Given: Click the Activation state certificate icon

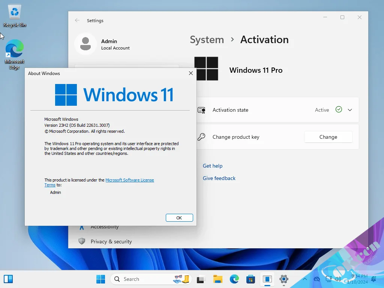Looking at the screenshot, I should (x=201, y=110).
